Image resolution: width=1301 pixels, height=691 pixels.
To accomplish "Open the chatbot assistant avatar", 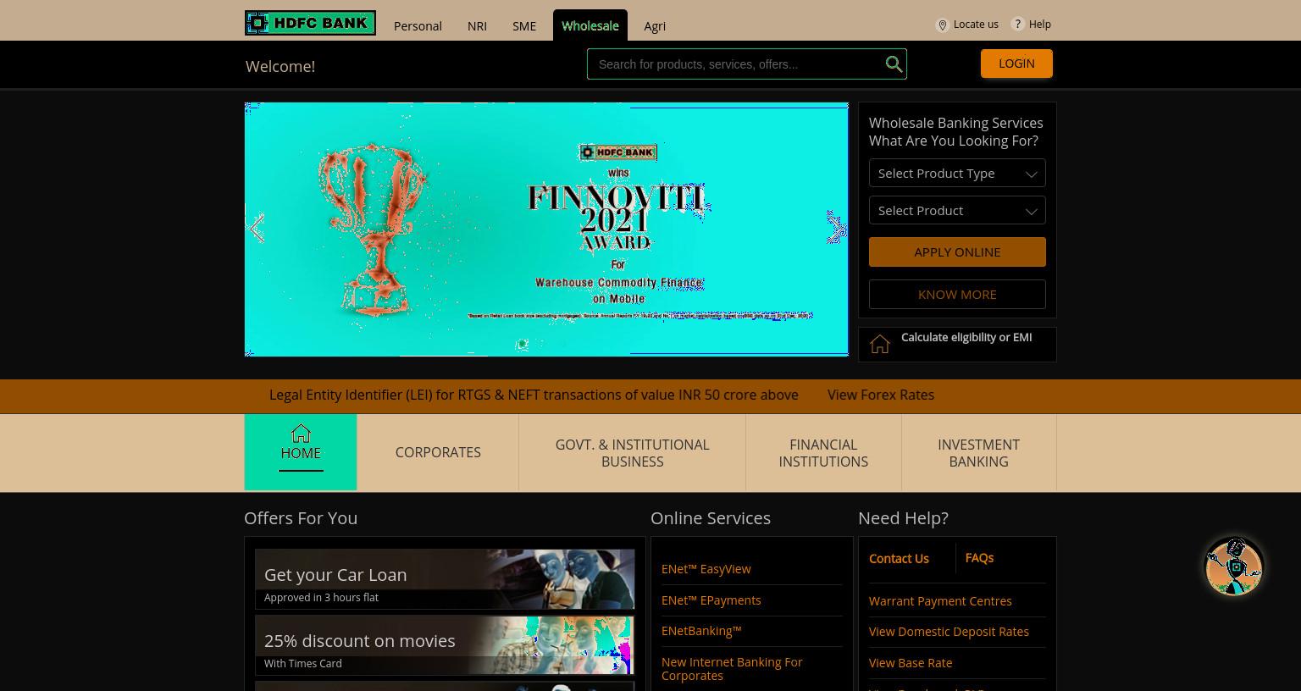I will tap(1234, 567).
